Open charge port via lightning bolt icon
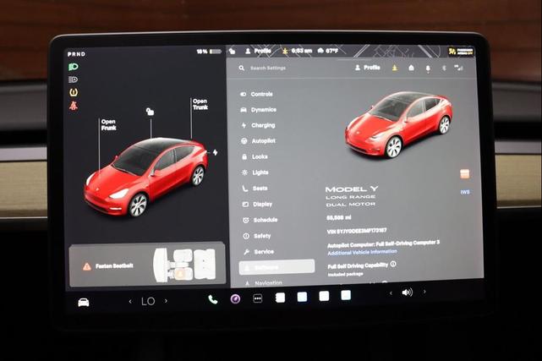The height and width of the screenshot is (361, 542). click(215, 152)
